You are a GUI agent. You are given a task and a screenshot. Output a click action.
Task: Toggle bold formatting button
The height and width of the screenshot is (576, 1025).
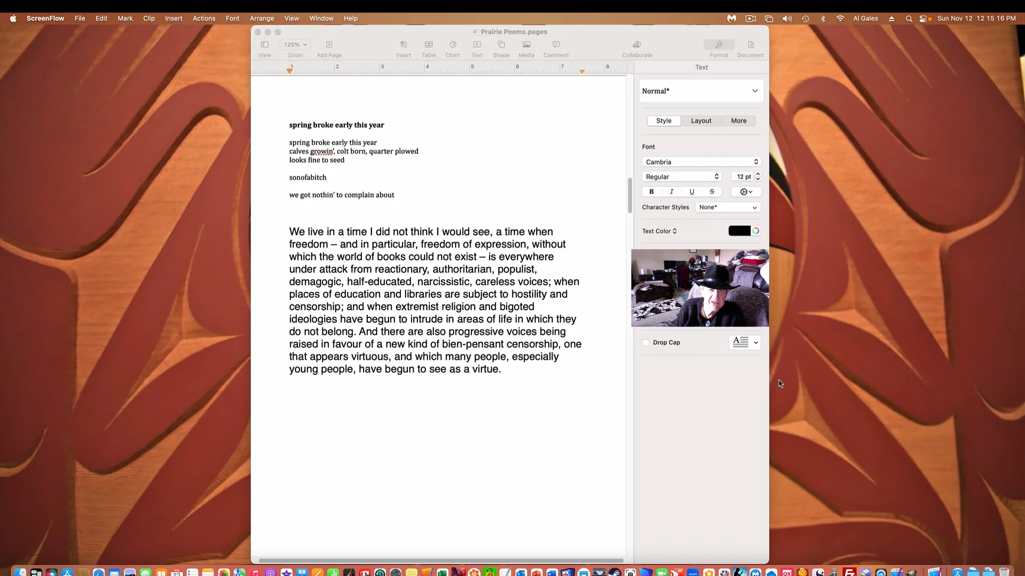651,191
